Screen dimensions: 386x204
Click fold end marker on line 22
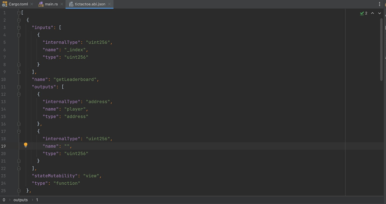pos(19,168)
